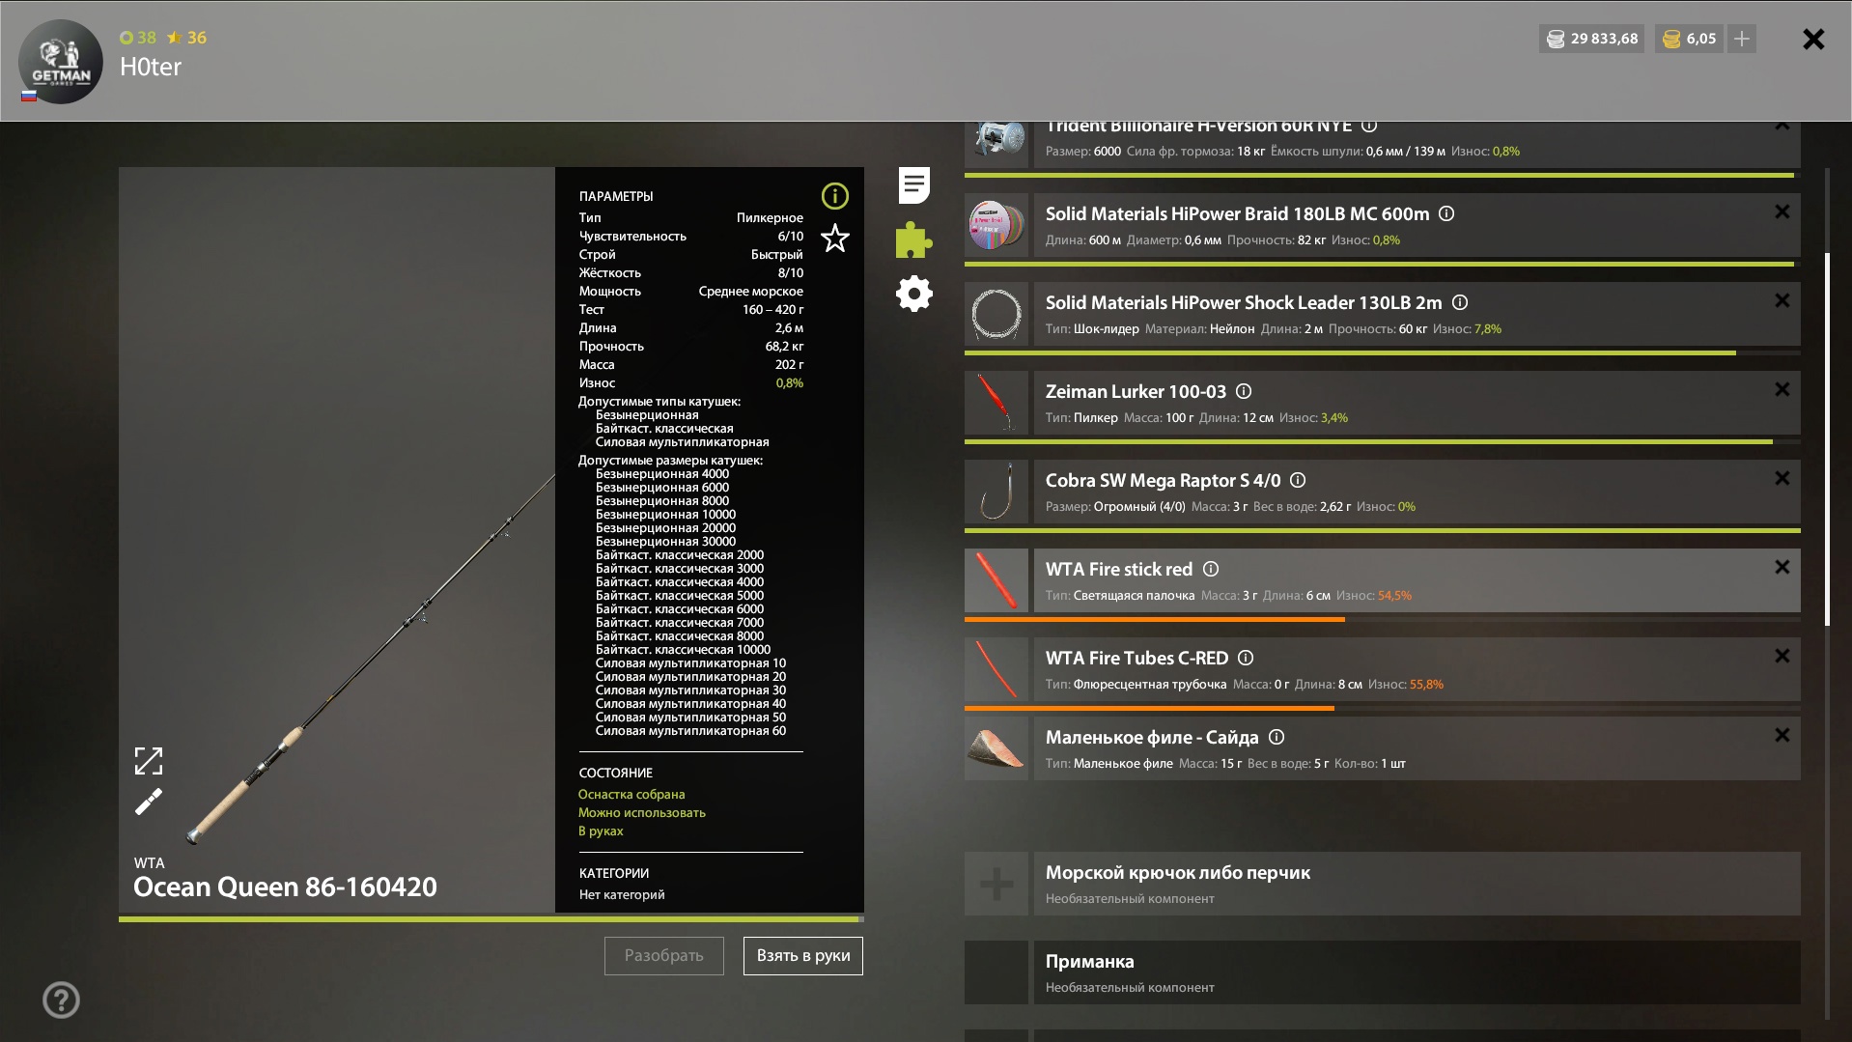The image size is (1852, 1042).
Task: Click the pencil rename rod icon
Action: pos(148,802)
